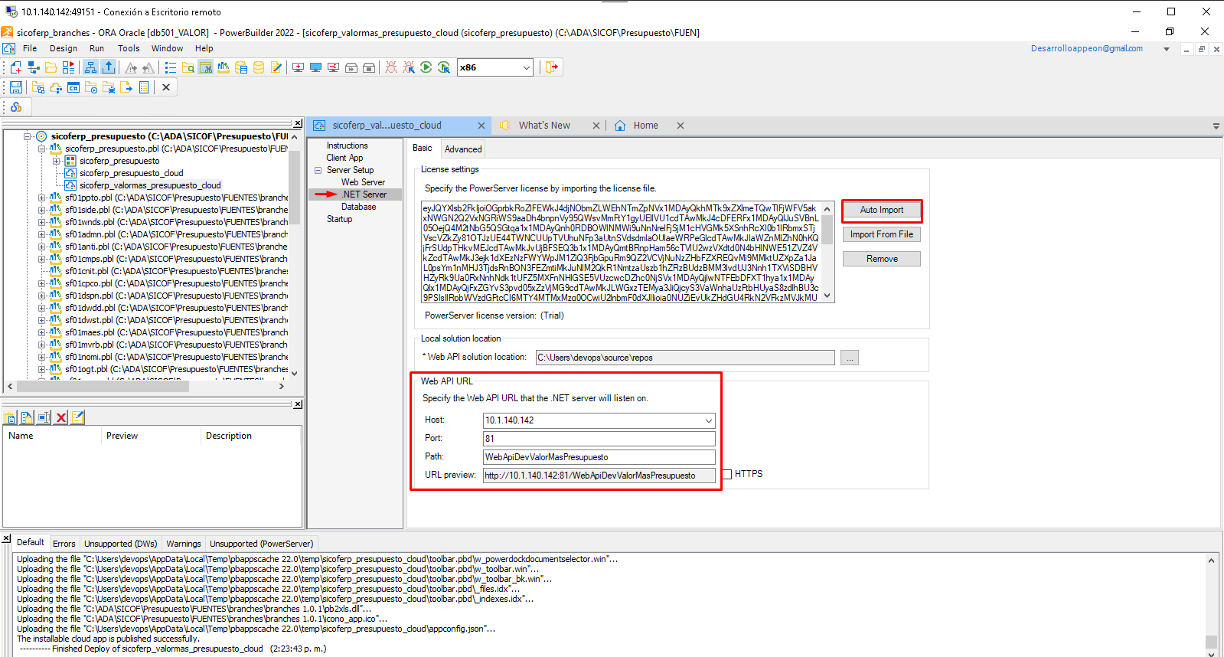
Task: Expand the Host combo box
Action: point(709,420)
